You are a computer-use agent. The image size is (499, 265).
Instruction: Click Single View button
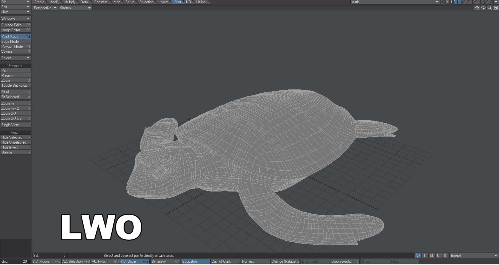click(x=15, y=125)
